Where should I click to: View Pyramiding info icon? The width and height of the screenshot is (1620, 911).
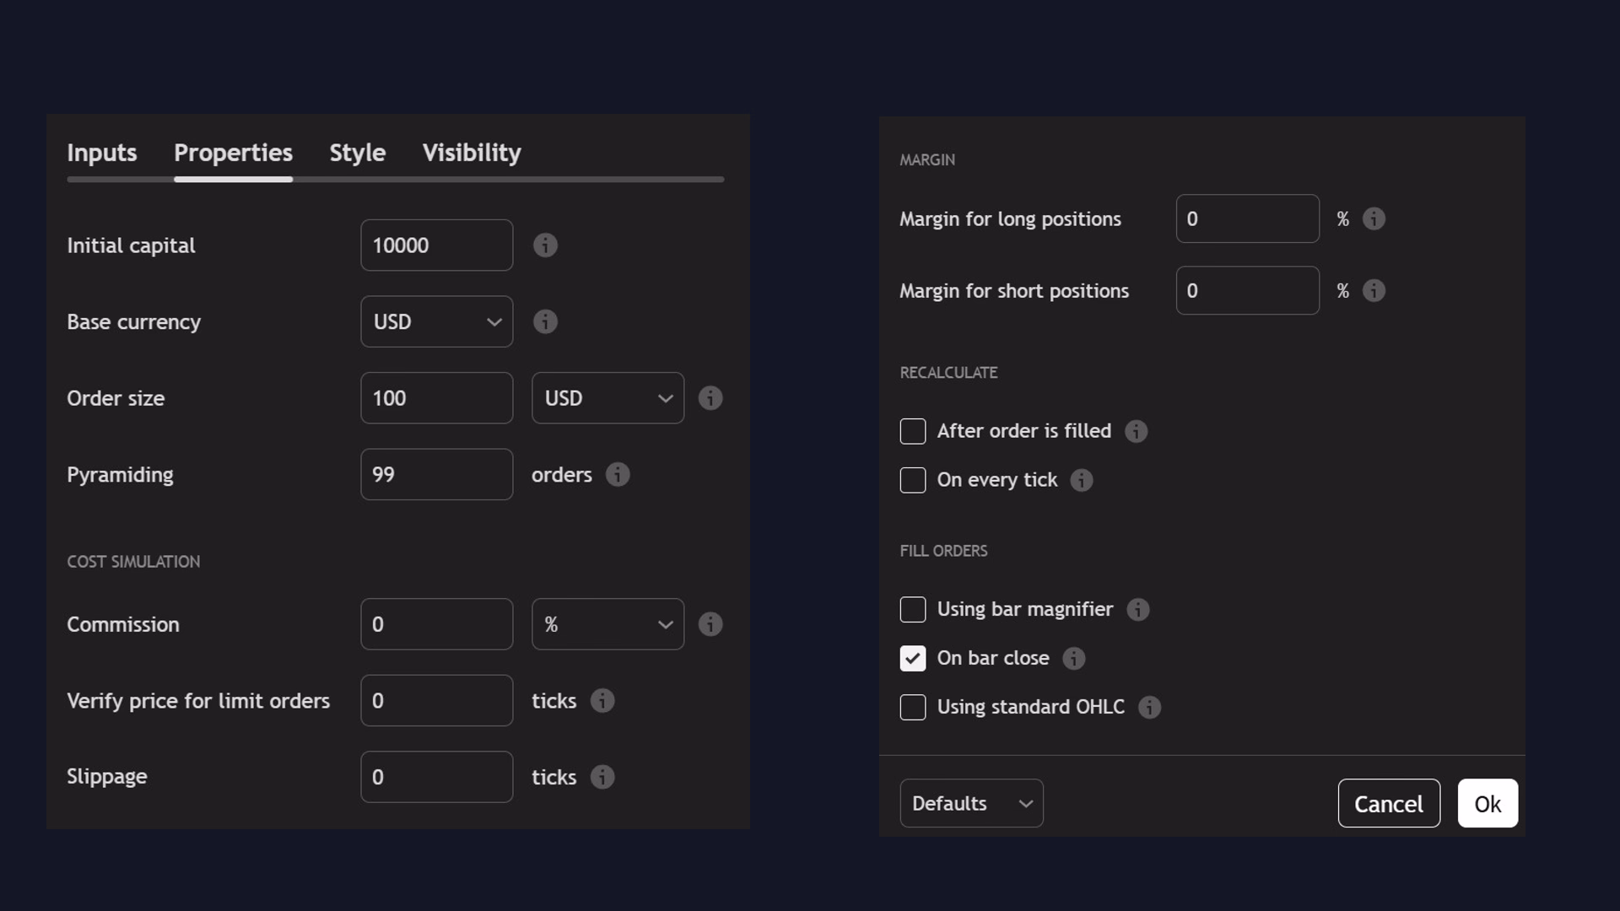coord(618,474)
